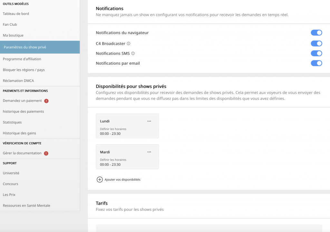Click the Ajouter vos disponibilités link
The height and width of the screenshot is (232, 330).
(122, 180)
